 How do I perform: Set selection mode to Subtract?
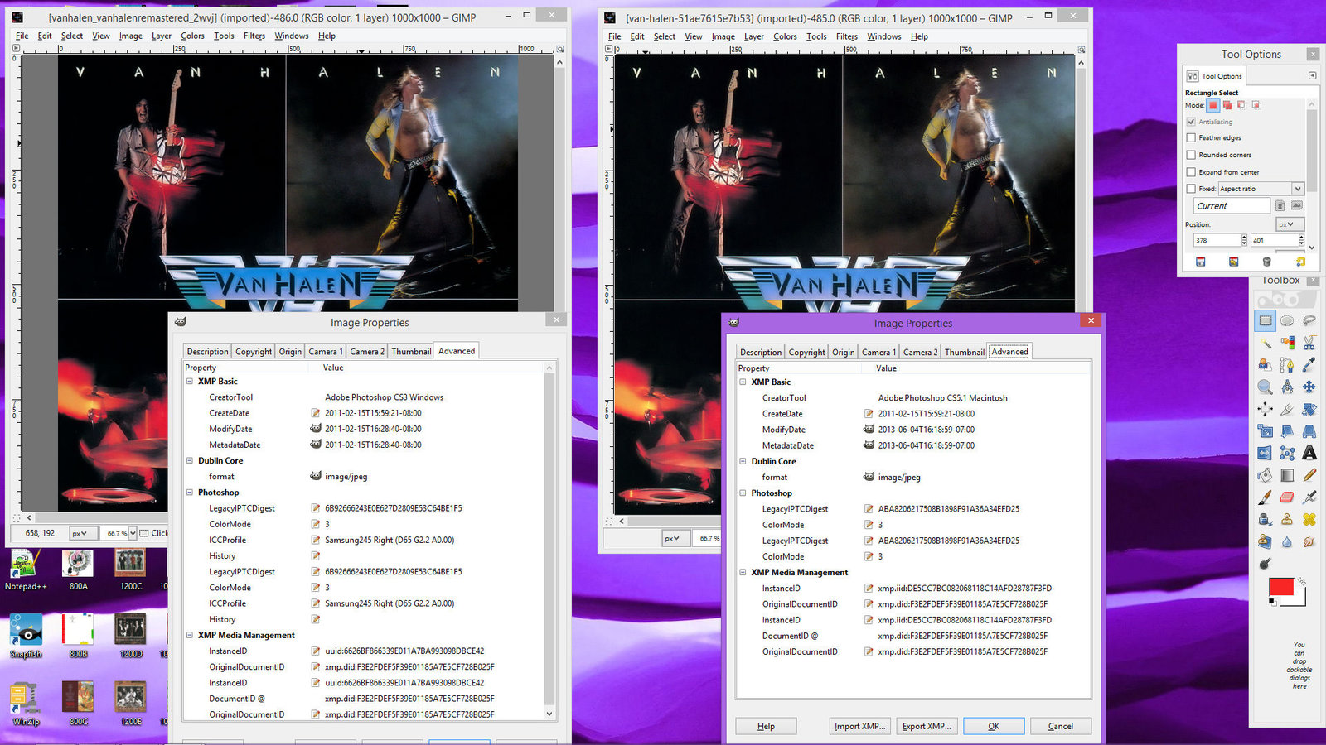coord(1241,105)
